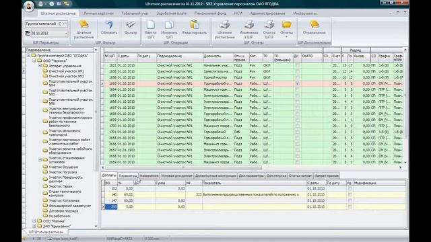431x242 pixels.
Task: Expand the ЗАО "Крыжовник" node
Action: click(x=34, y=226)
